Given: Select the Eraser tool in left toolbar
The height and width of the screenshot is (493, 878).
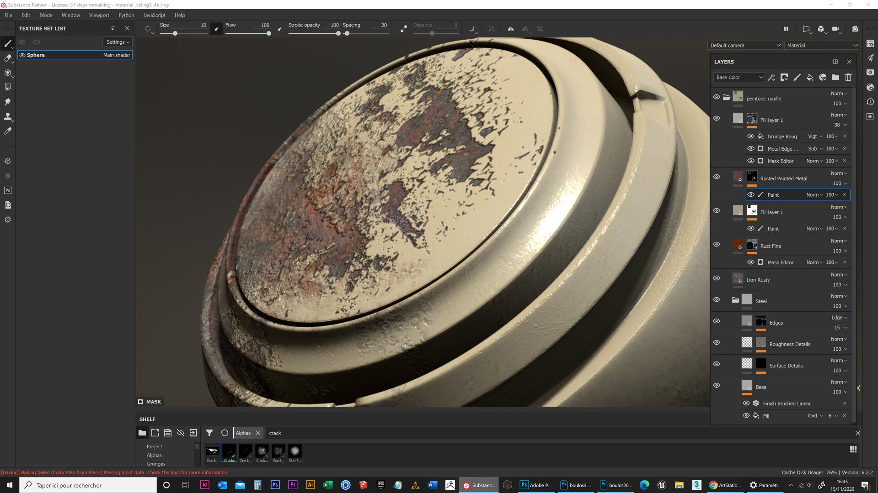Looking at the screenshot, I should click(7, 58).
